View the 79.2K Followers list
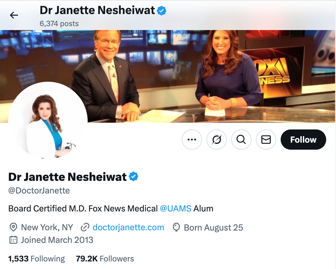Image resolution: width=336 pixels, height=269 pixels. click(x=105, y=259)
